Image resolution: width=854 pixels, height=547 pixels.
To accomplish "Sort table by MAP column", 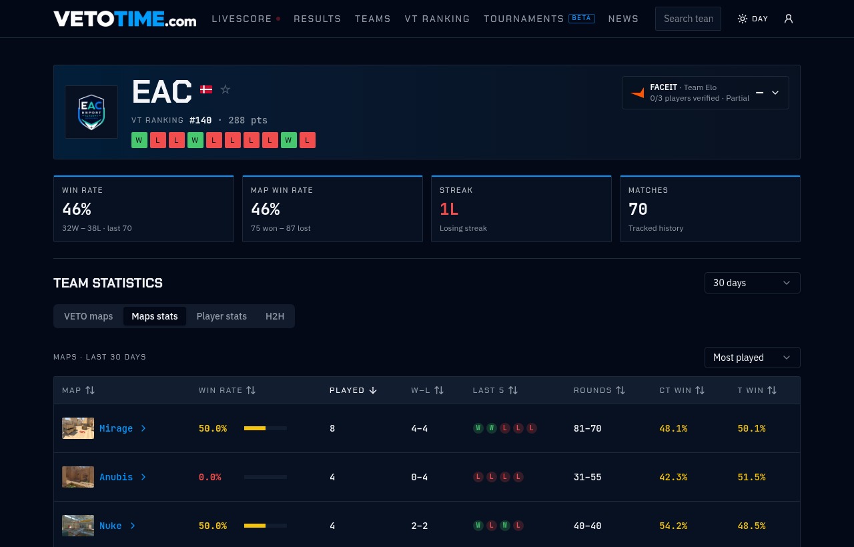I will point(78,390).
